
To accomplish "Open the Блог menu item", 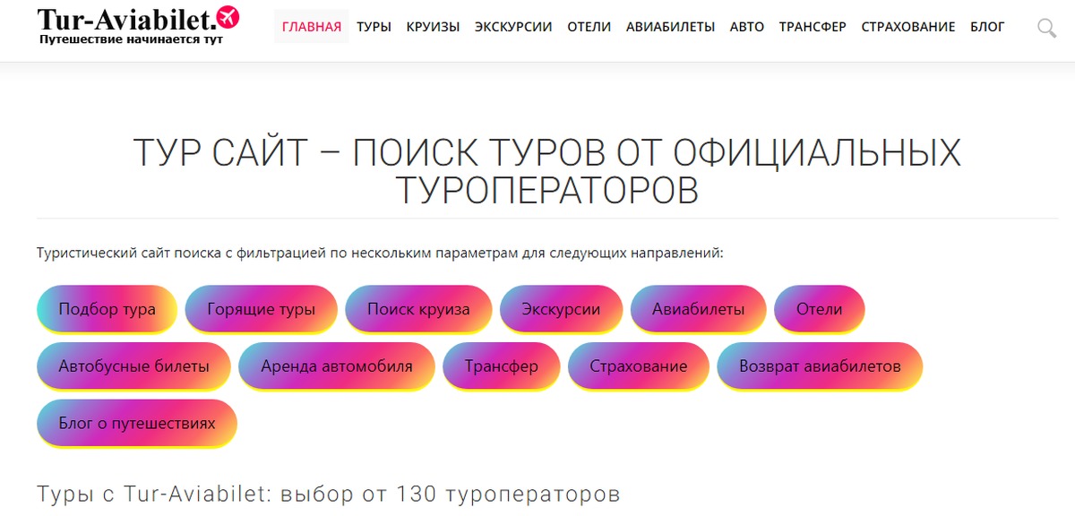I will (987, 27).
